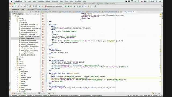Toggle the Structure tool window side tab
This screenshot has width=172, height=97.
pyautogui.click(x=10, y=25)
